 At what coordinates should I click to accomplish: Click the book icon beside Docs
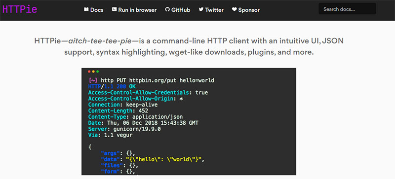86,9
